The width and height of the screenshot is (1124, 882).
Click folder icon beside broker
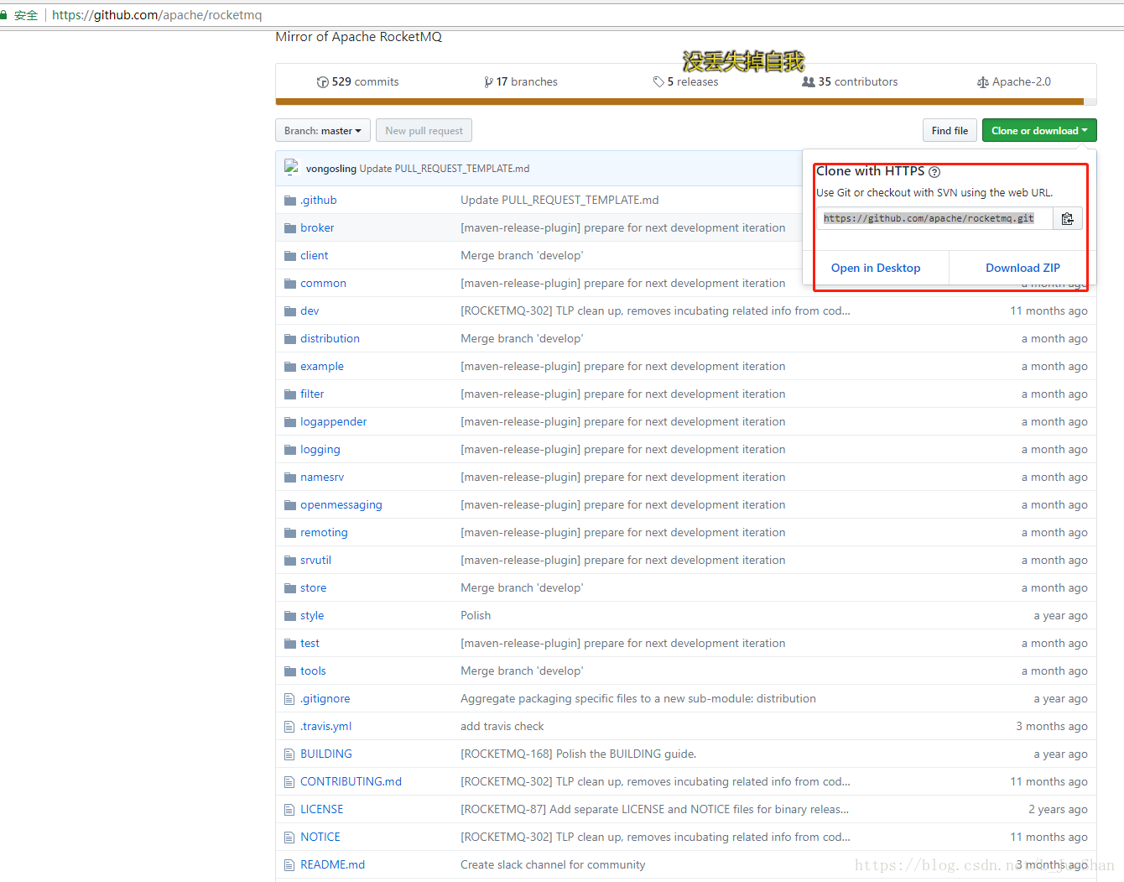click(x=290, y=228)
